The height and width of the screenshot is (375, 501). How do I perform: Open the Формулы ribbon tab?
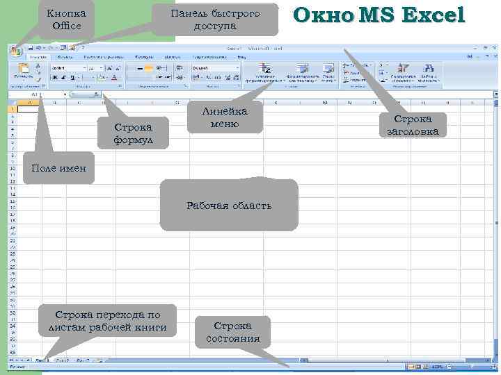tap(144, 57)
